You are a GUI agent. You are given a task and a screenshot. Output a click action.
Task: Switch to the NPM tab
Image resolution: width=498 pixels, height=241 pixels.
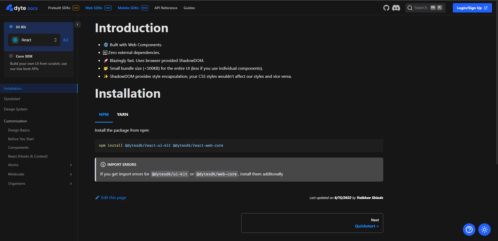point(104,114)
